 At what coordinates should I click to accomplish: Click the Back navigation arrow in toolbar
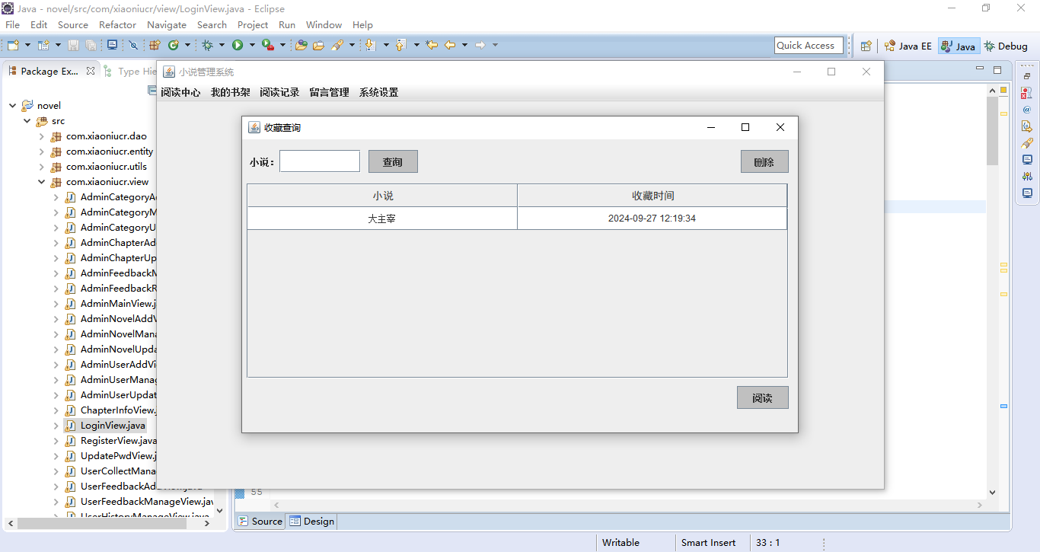click(x=450, y=46)
